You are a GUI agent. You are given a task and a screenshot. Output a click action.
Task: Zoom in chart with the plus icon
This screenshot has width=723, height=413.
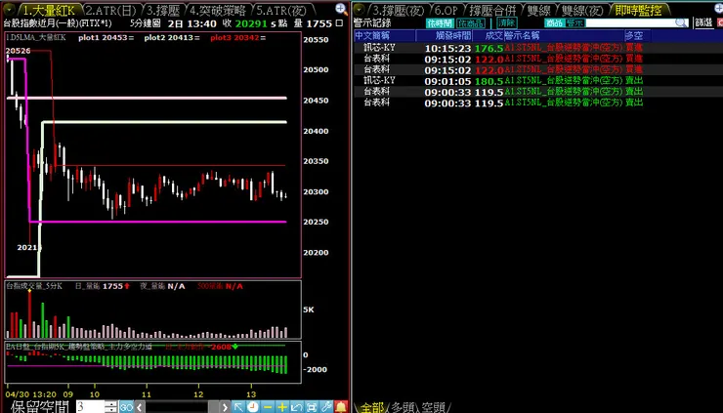tap(282, 407)
